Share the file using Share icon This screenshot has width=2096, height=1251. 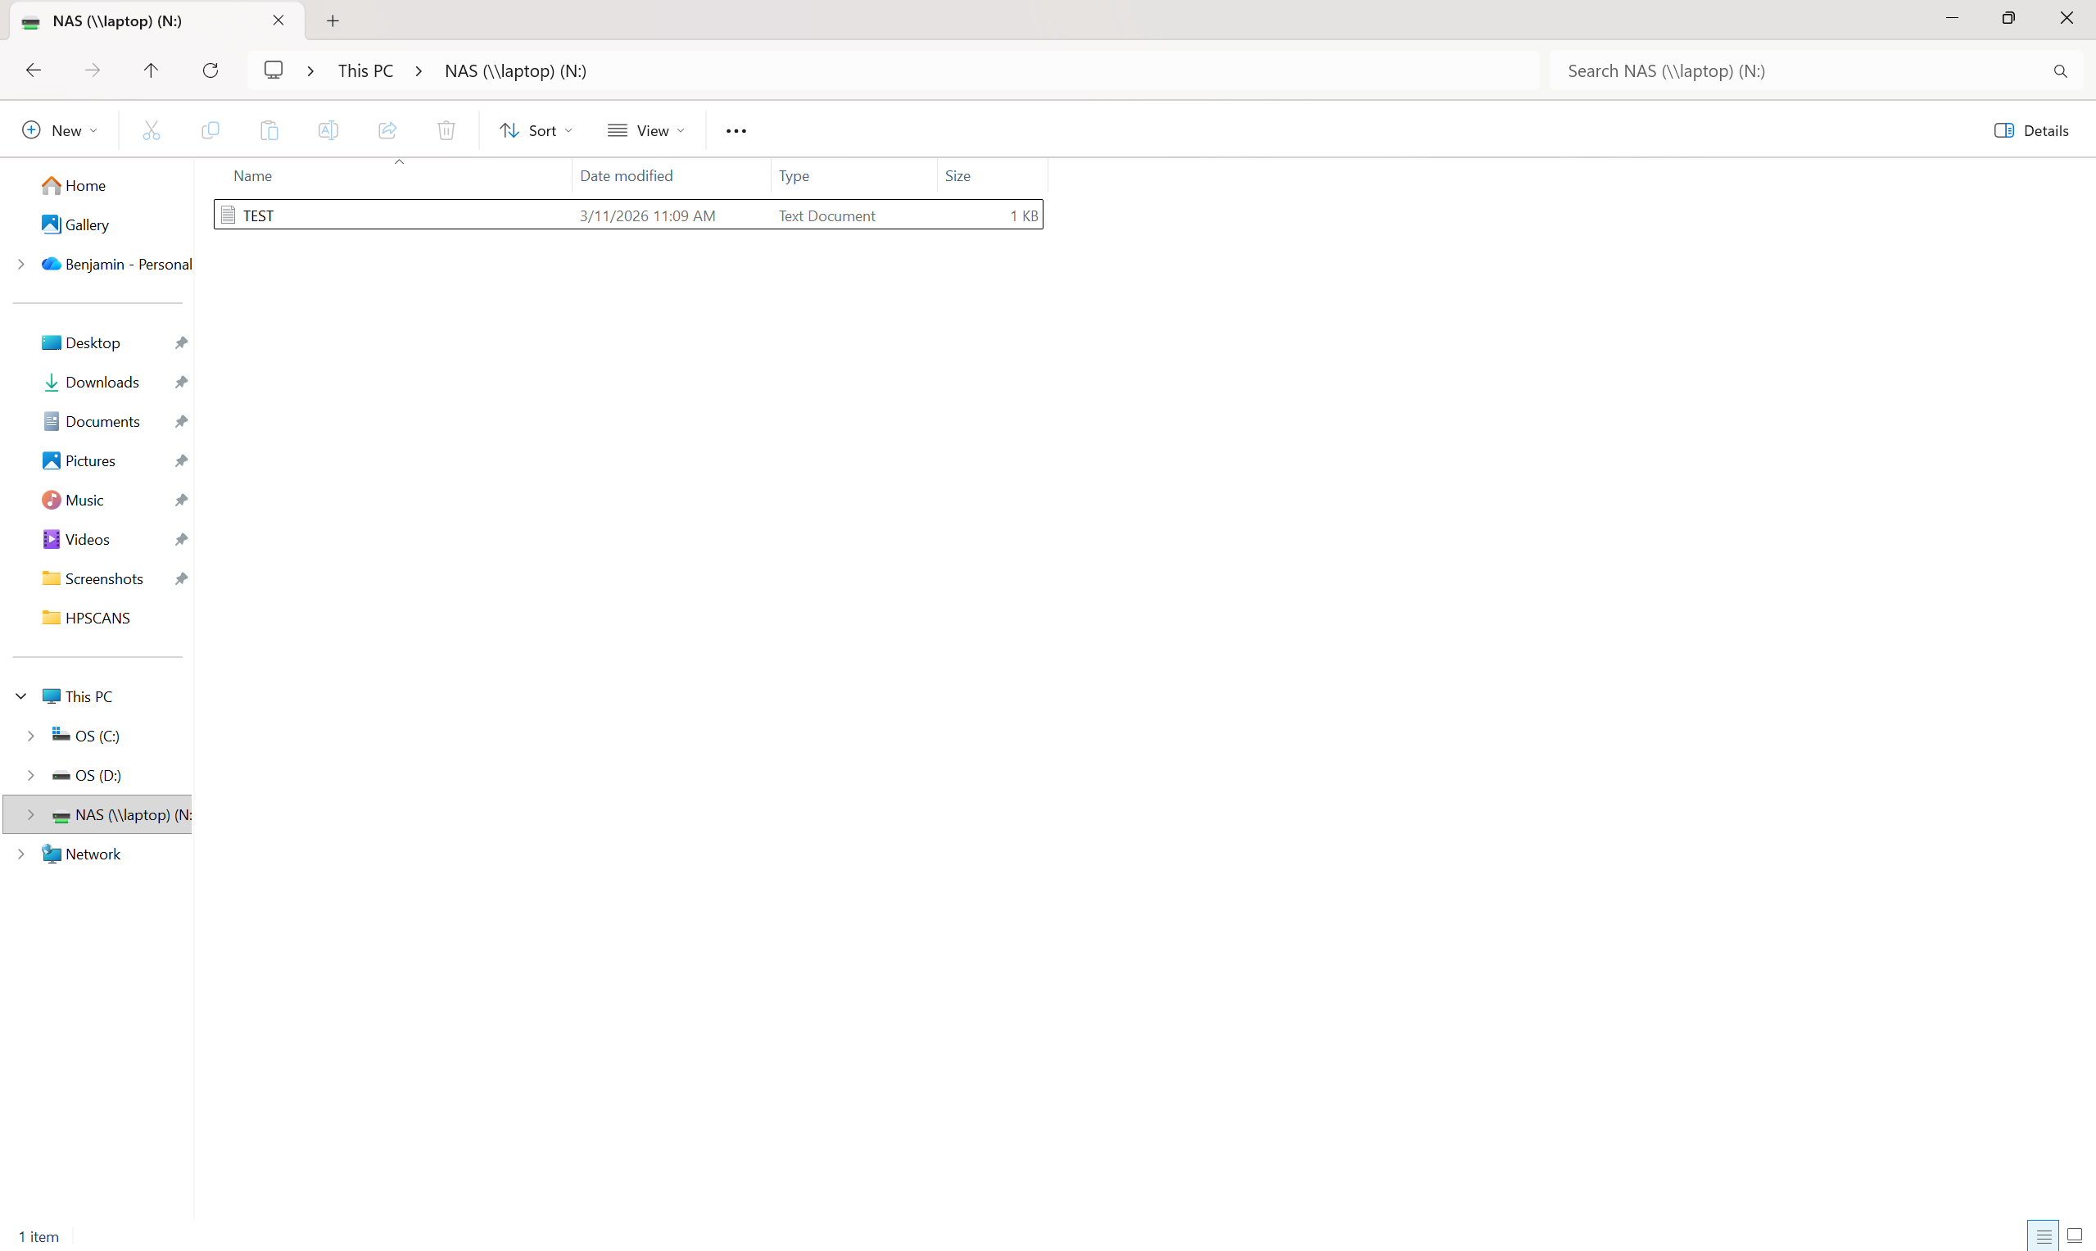click(x=387, y=129)
